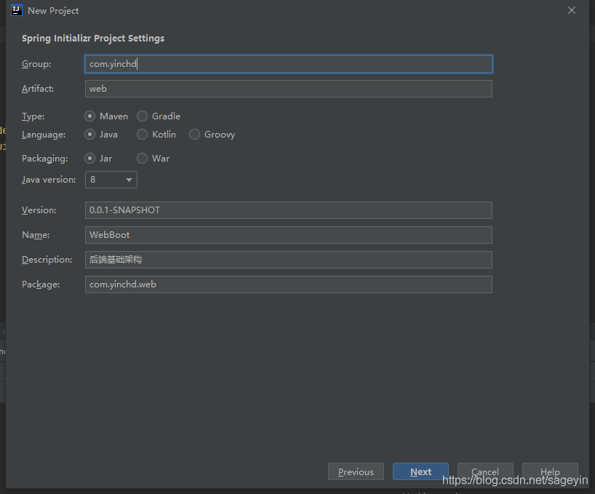Edit the Version field 0.0.1-SNAPSHOT
The image size is (595, 494).
289,210
